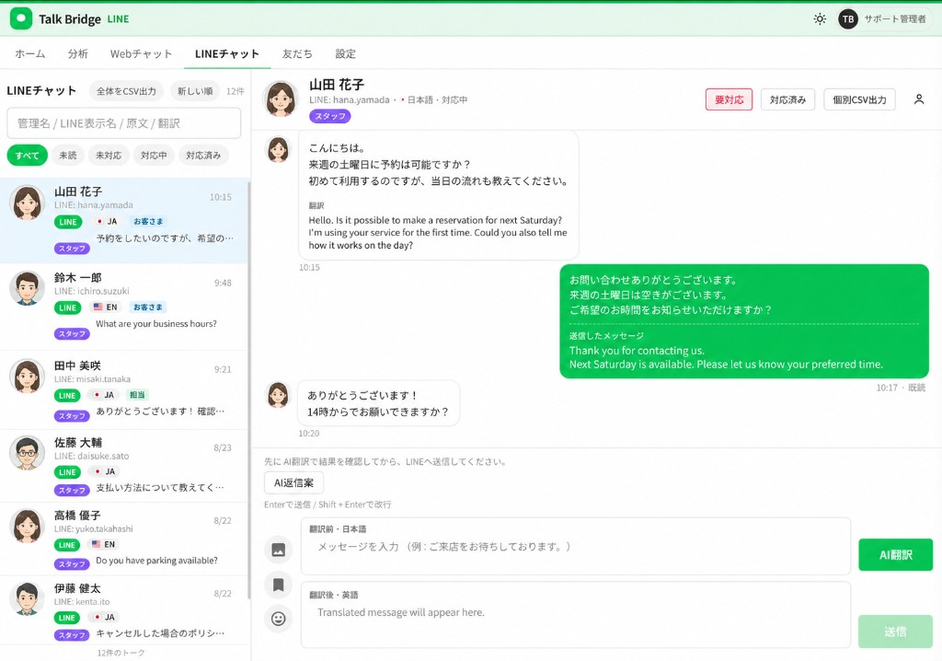Click the 翻訳前・日本語 message input box
This screenshot has height=661, width=942.
[x=576, y=546]
